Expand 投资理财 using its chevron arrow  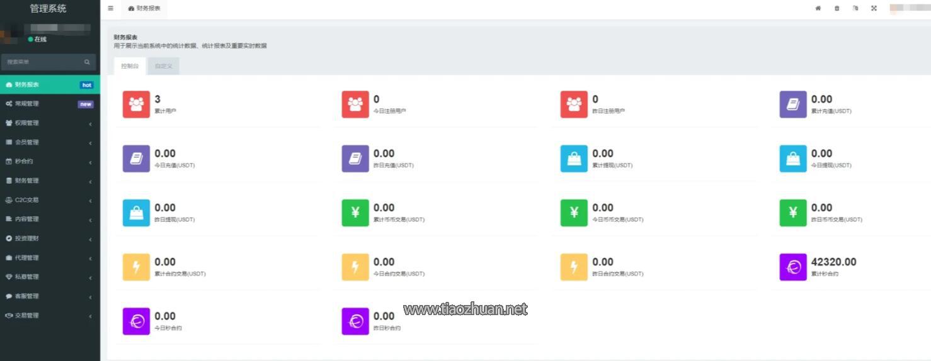90,240
